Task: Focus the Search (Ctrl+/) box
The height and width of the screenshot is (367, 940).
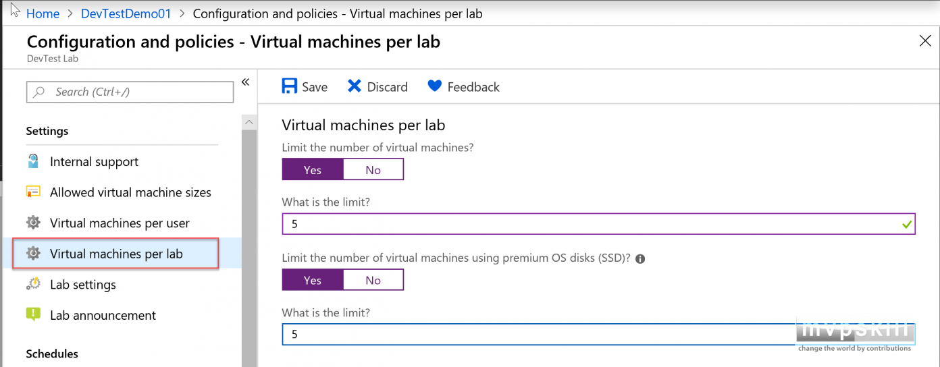Action: (x=130, y=92)
